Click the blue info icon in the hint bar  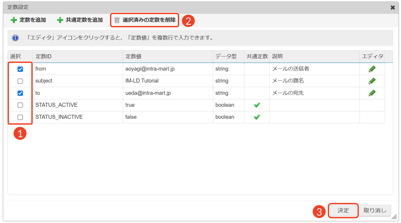15,38
